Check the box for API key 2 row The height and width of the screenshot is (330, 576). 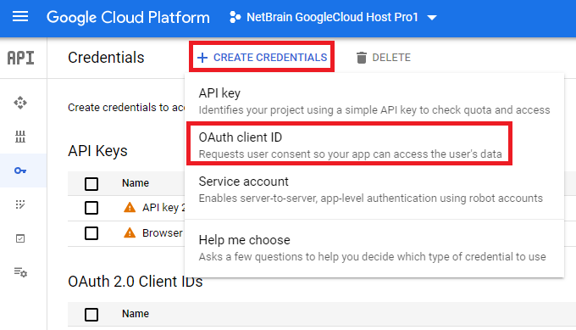(91, 208)
